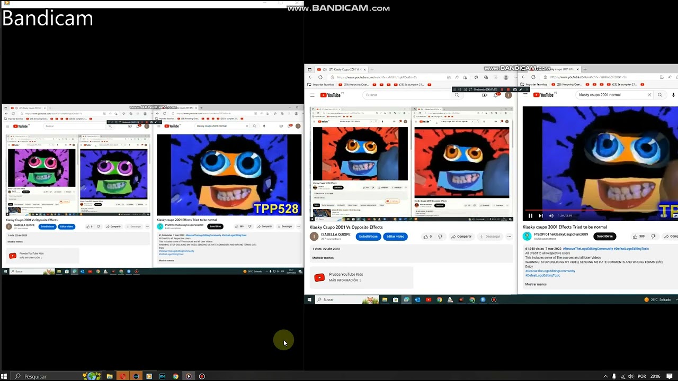
Task: Open File Explorer from bottom Windows taskbar
Action: click(110, 376)
